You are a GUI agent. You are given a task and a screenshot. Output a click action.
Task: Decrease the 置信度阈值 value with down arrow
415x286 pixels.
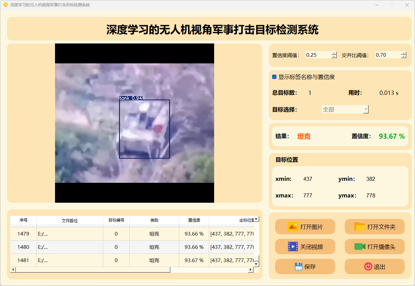click(x=334, y=57)
